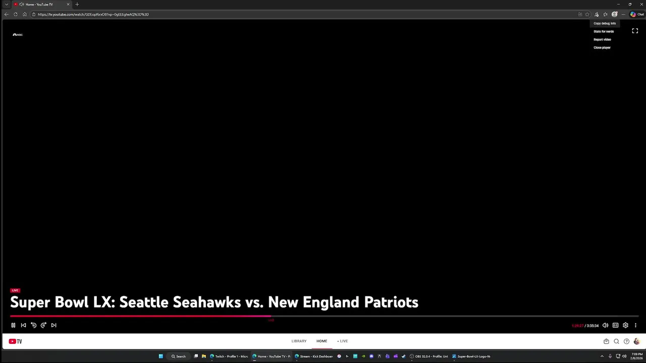
Task: Go to browser home page icon
Action: (24, 14)
